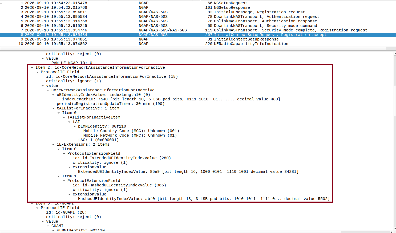Select the id-HashedUEIdentityIndexValue (365) line
The height and width of the screenshot is (233, 396).
tap(119, 185)
